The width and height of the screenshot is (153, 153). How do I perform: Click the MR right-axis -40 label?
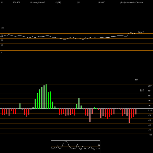click(x=149, y=120)
